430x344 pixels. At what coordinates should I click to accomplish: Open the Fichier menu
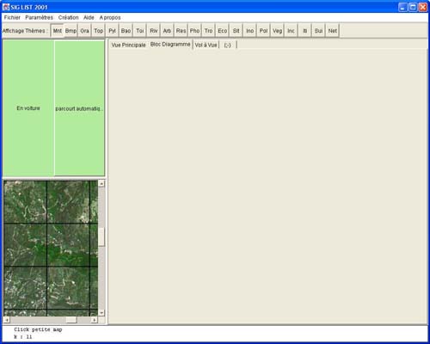[12, 17]
